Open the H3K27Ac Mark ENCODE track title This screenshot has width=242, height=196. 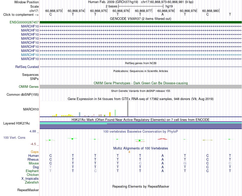(x=141, y=120)
